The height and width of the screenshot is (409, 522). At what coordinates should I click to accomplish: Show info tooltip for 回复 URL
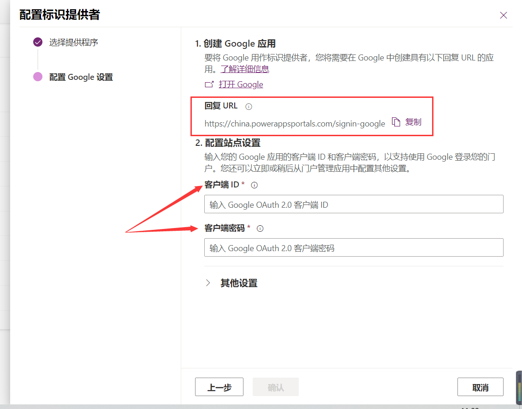click(x=249, y=107)
